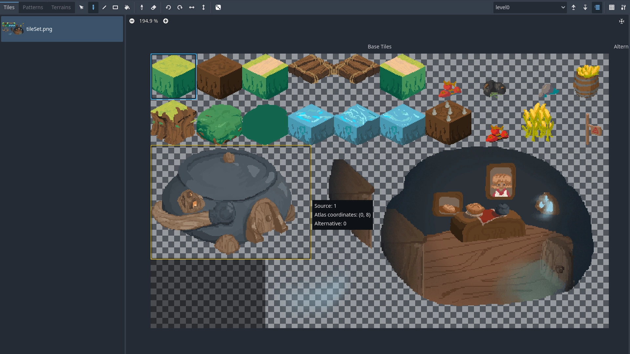Viewport: 630px width, 354px height.
Task: Open the TileMap tools options menu
Action: (623, 7)
